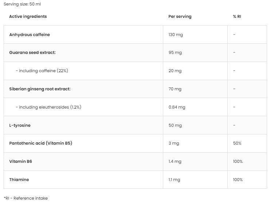
Task: Click the "Anhydrous caffeine" row label
Action: coord(30,35)
